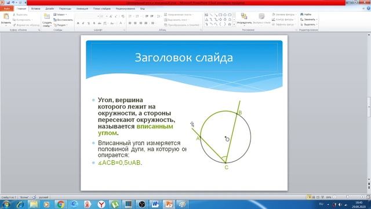Switch to the Рецензирование (Review) tab
Image resolution: width=371 pixels, height=209 pixels.
point(125,9)
